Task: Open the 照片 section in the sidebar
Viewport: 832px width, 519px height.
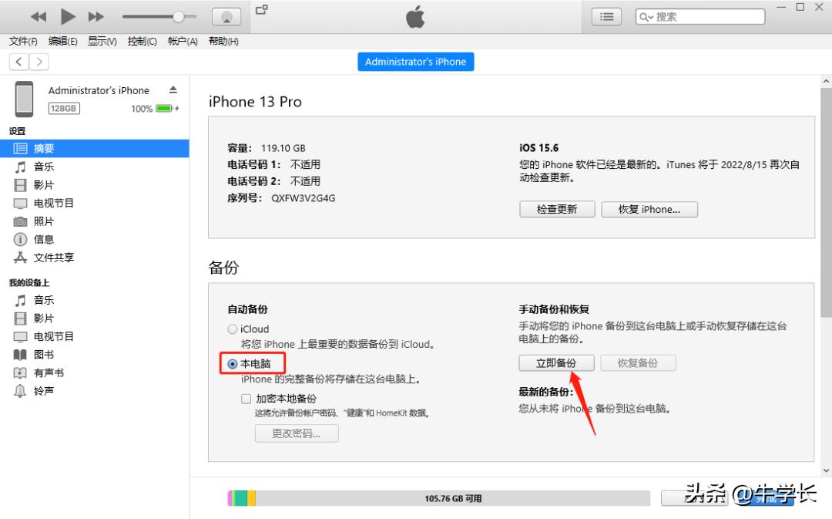Action: (43, 221)
